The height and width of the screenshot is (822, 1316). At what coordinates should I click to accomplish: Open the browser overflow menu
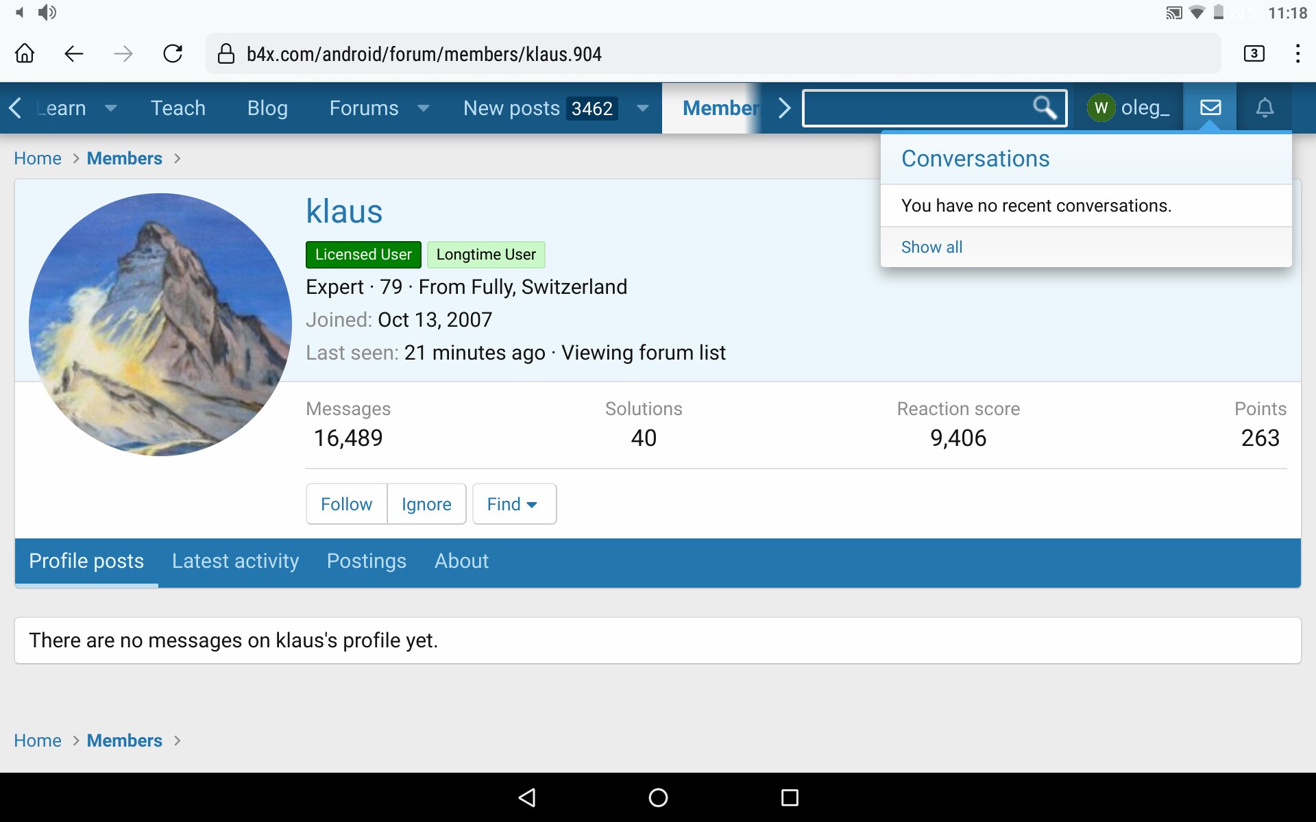pyautogui.click(x=1297, y=53)
